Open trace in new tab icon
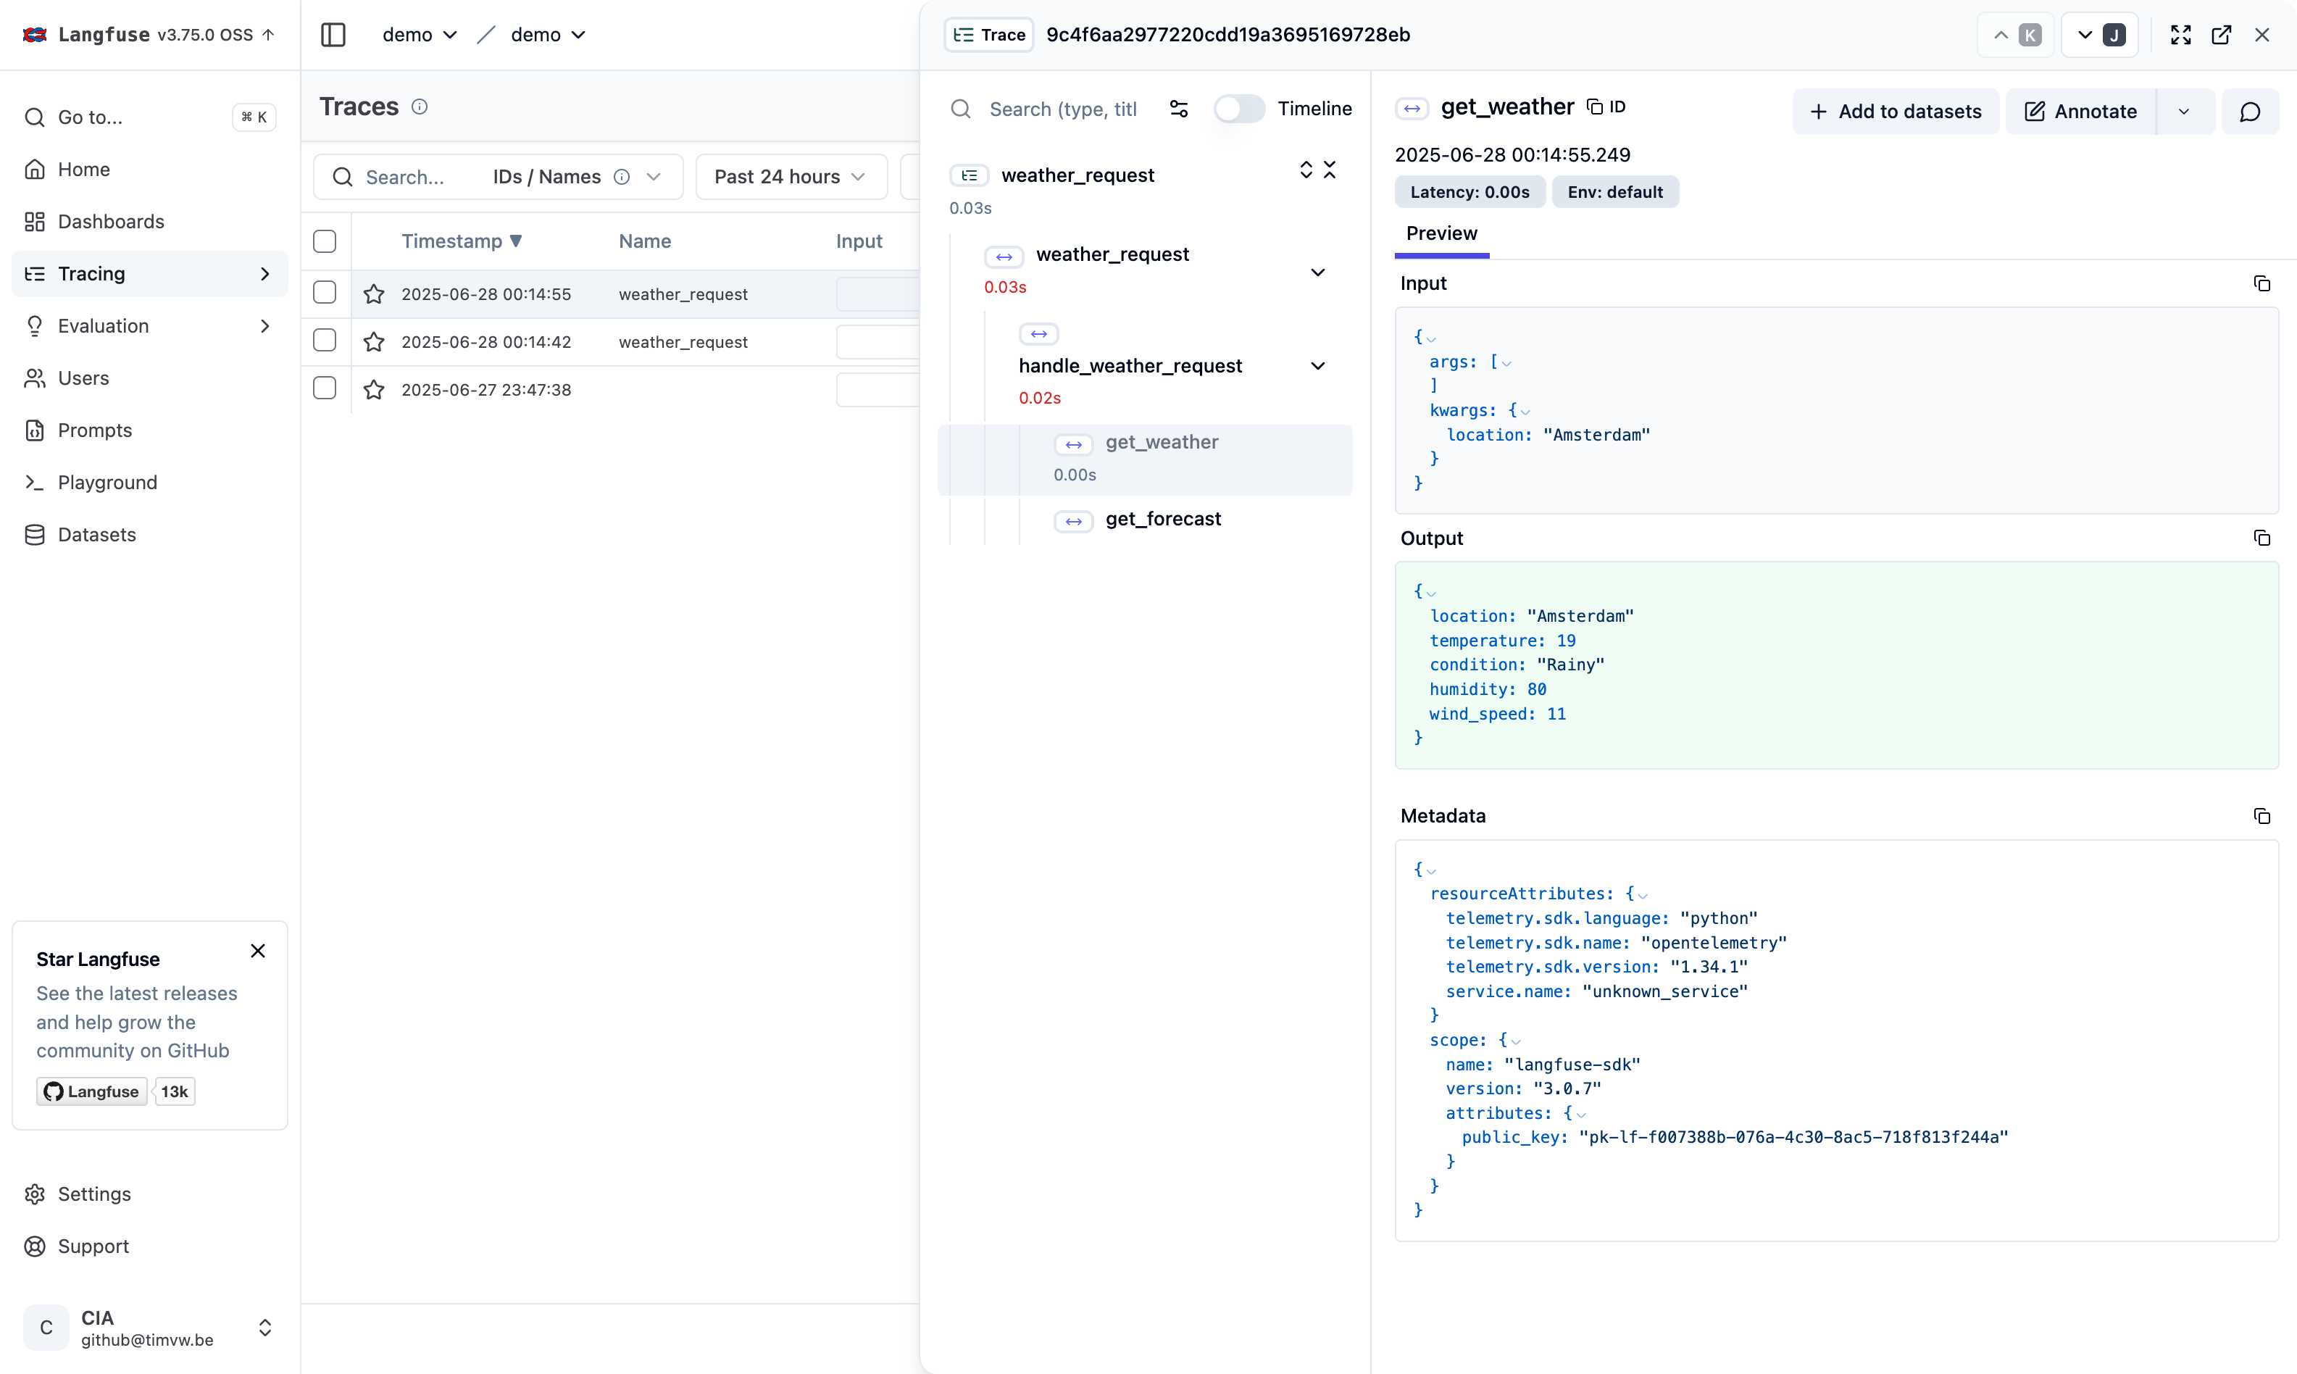Viewport: 2297px width, 1374px height. 2221,36
